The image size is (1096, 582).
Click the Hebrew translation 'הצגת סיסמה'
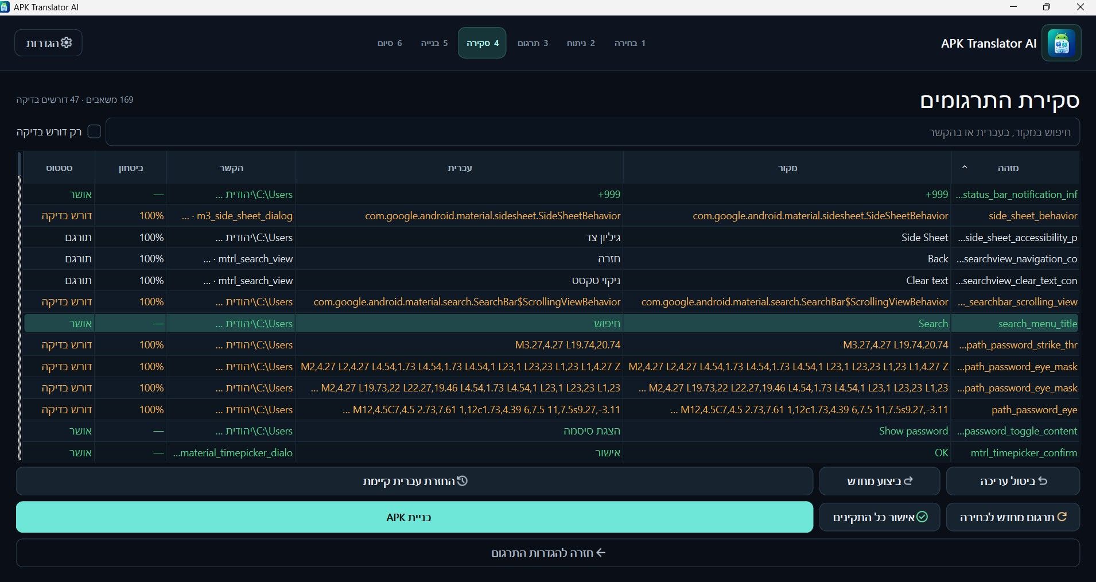coord(592,431)
